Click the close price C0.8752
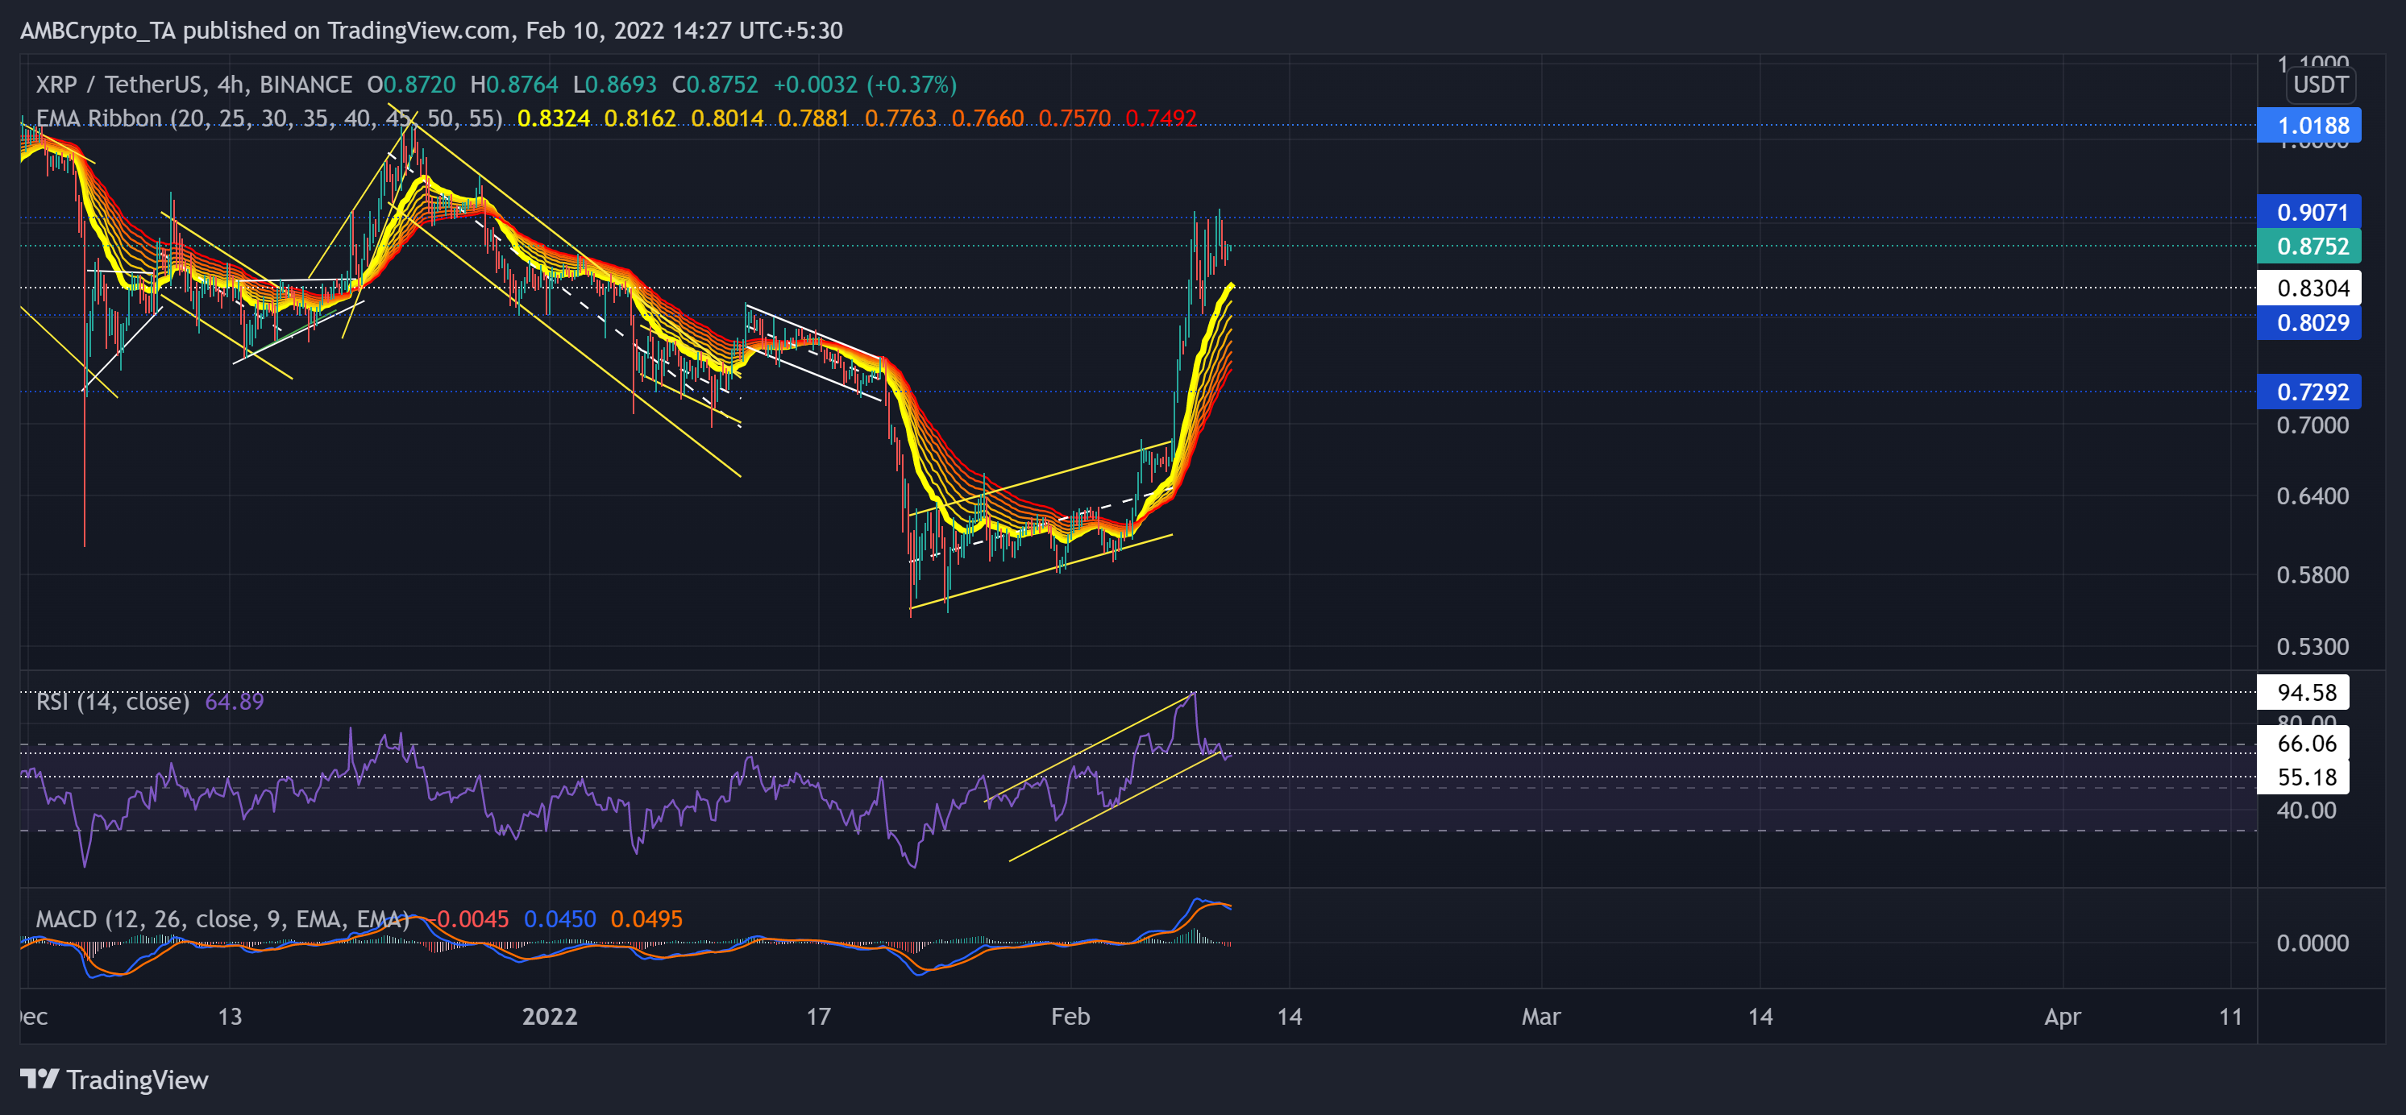Image resolution: width=2406 pixels, height=1115 pixels. coord(714,85)
